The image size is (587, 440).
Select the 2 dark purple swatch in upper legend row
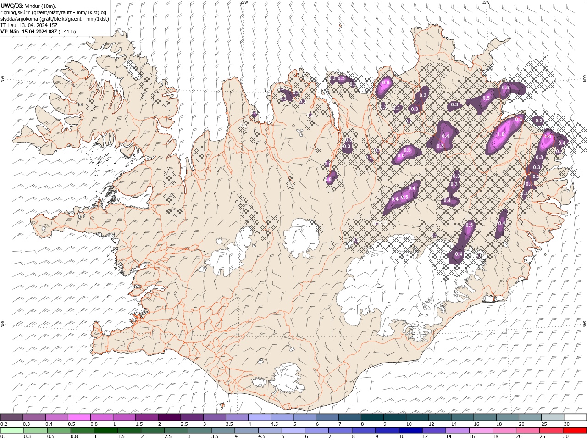coord(169,418)
